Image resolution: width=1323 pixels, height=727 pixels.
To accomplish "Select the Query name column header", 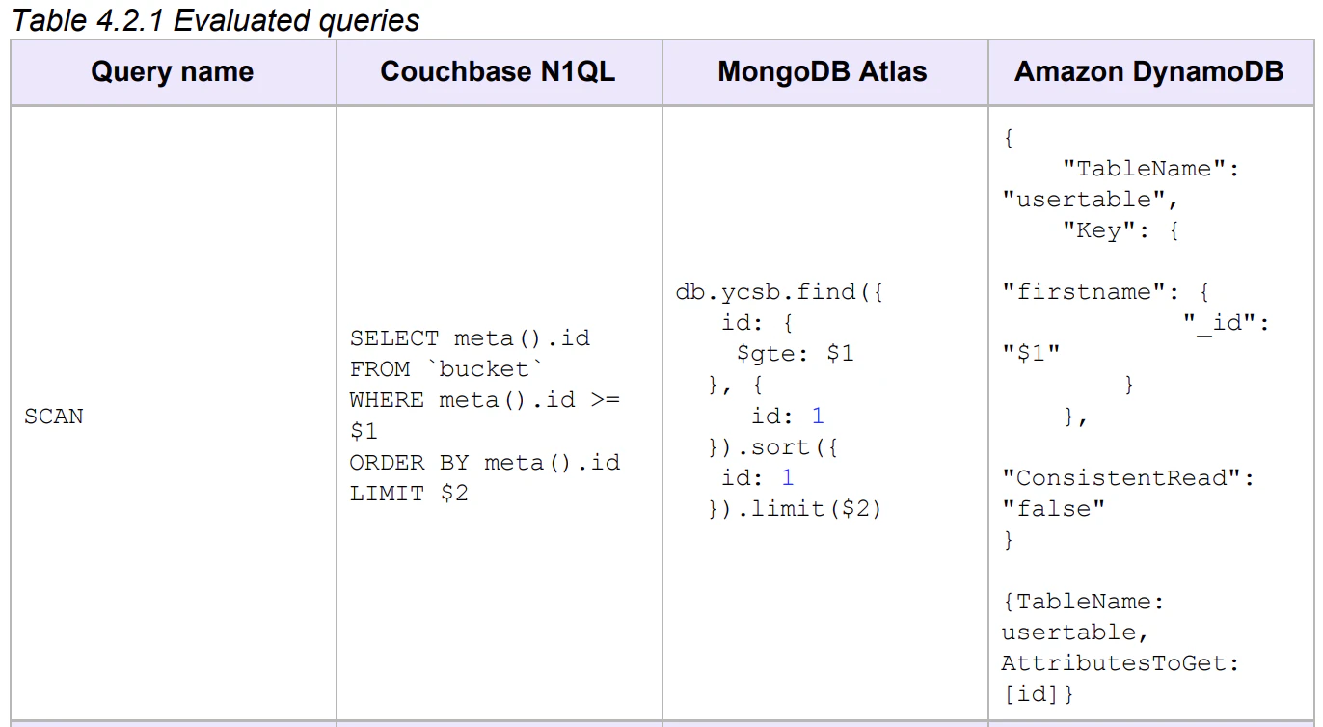I will click(173, 71).
